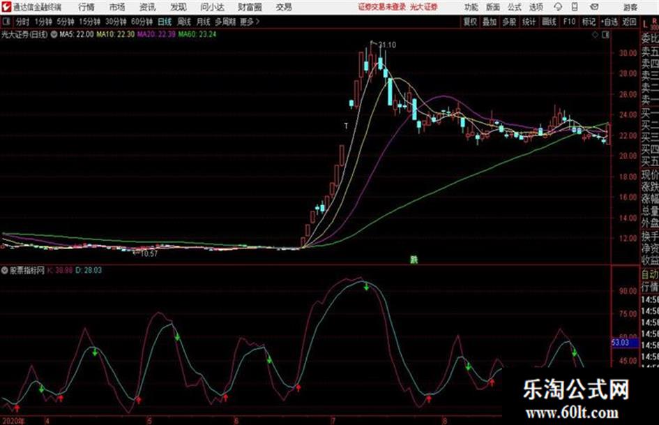Select the 周线 weekly period tab
This screenshot has height=425, width=659.
tap(184, 22)
